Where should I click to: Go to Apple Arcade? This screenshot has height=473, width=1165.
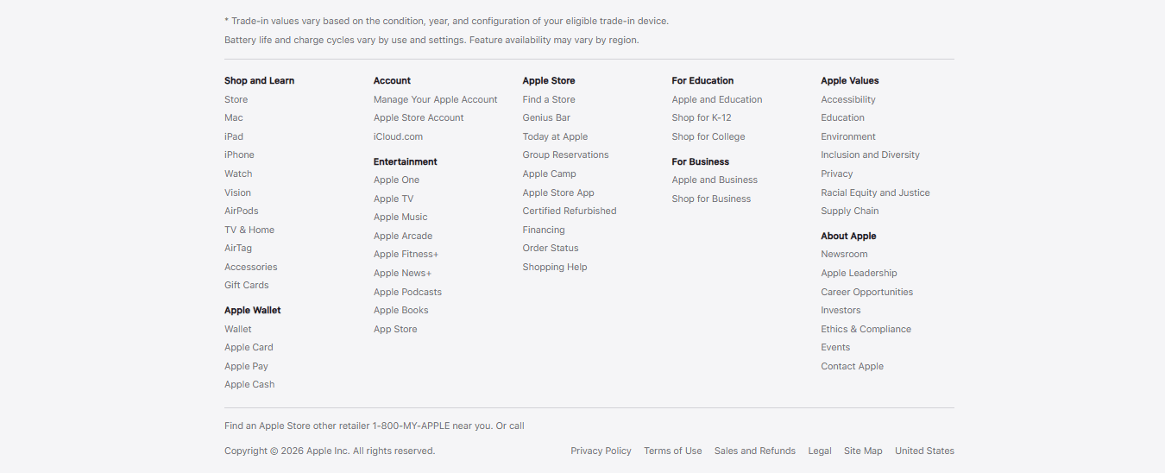click(x=403, y=236)
